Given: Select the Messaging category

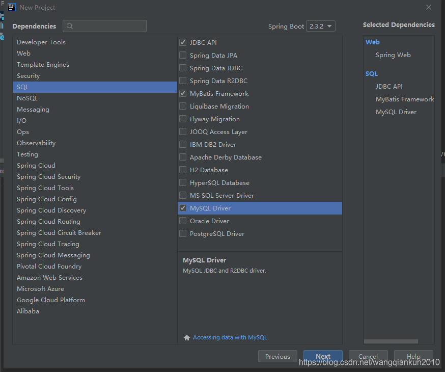Looking at the screenshot, I should (95, 110).
